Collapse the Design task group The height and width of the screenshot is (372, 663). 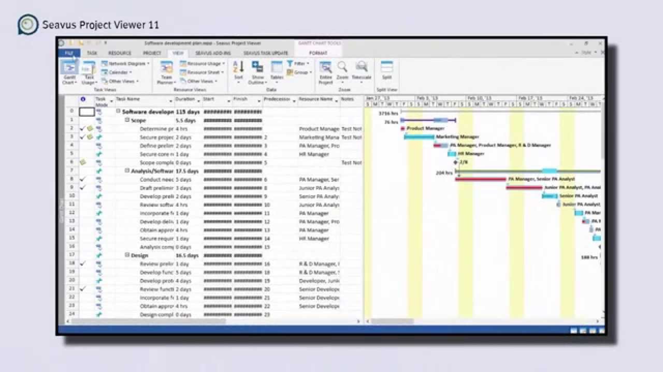tap(127, 255)
